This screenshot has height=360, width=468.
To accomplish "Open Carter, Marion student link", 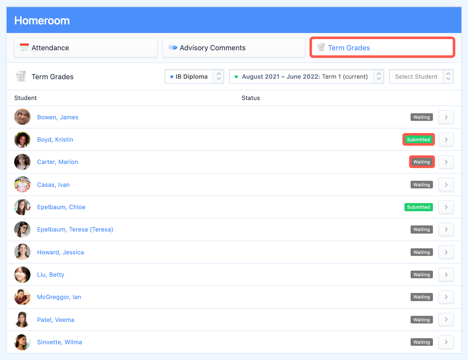I will click(x=57, y=162).
